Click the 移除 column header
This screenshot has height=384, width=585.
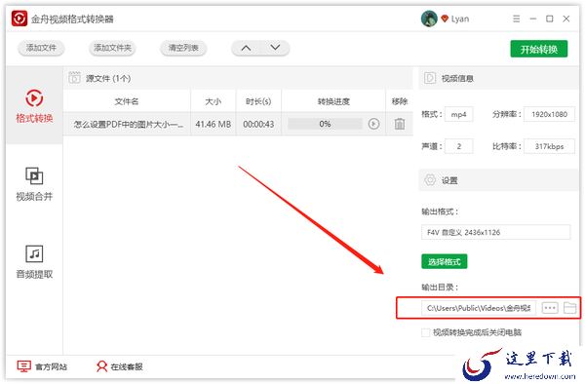click(400, 101)
